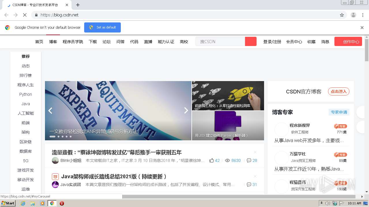Click the 创作中心 button
Screen dimensions: 369x207
click(x=348, y=41)
